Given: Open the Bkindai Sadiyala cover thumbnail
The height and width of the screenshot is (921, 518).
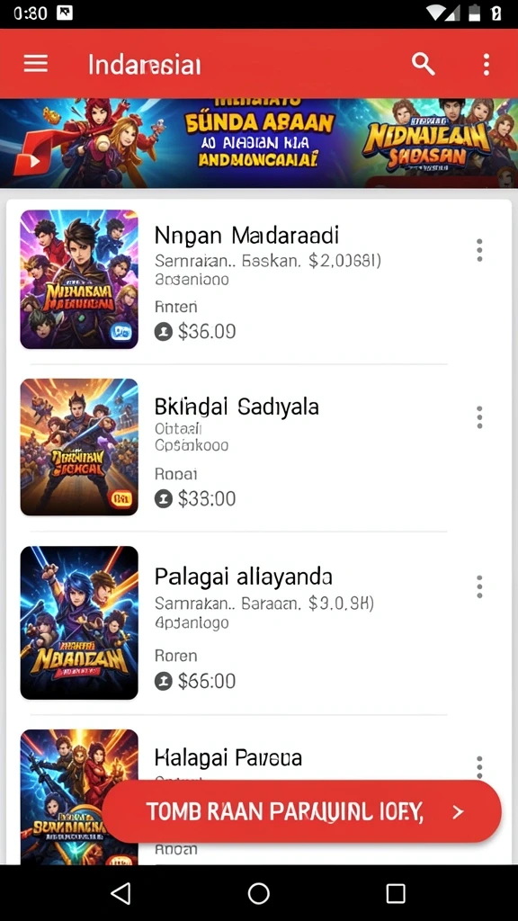Looking at the screenshot, I should click(79, 447).
